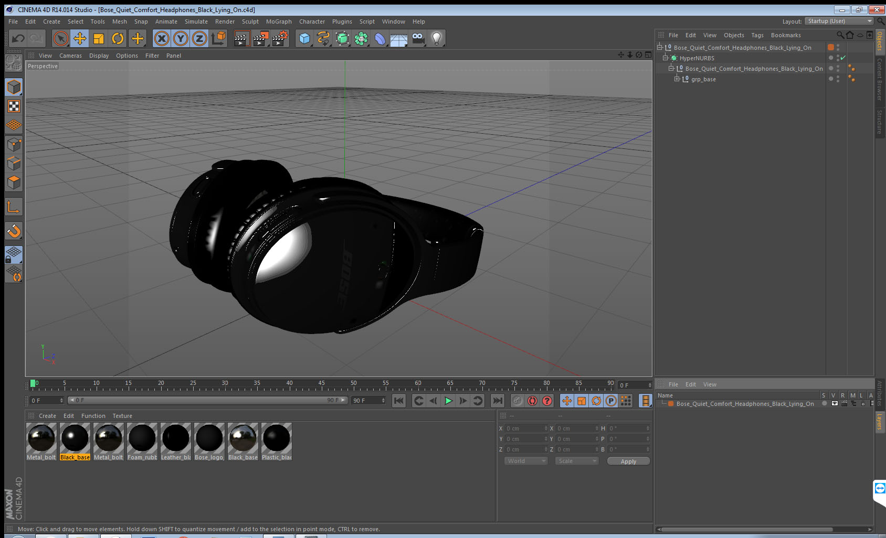
Task: Select the Black_base material swatch
Action: (x=75, y=442)
